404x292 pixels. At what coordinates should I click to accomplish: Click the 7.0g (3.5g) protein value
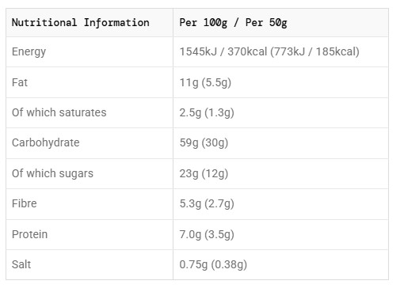pos(207,235)
